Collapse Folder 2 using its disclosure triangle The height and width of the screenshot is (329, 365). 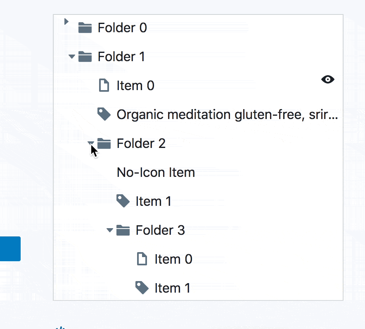pyautogui.click(x=90, y=143)
